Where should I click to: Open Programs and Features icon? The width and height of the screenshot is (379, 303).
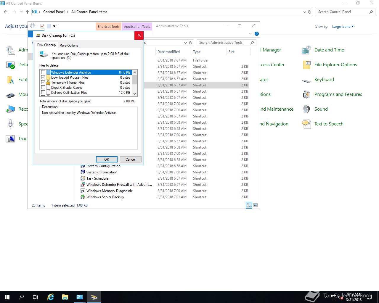click(306, 94)
